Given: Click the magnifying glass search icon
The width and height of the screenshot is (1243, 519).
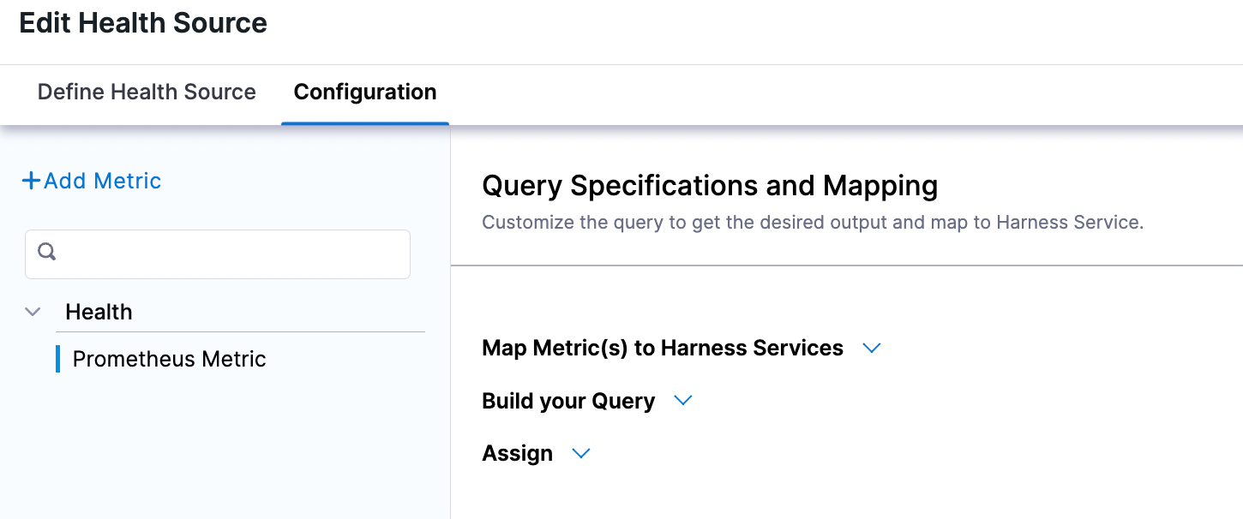Looking at the screenshot, I should coord(46,252).
